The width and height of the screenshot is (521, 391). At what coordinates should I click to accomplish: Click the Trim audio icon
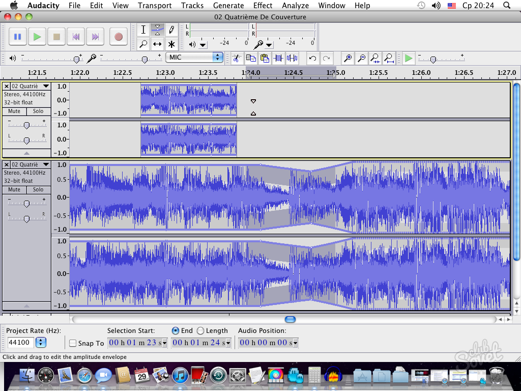278,59
